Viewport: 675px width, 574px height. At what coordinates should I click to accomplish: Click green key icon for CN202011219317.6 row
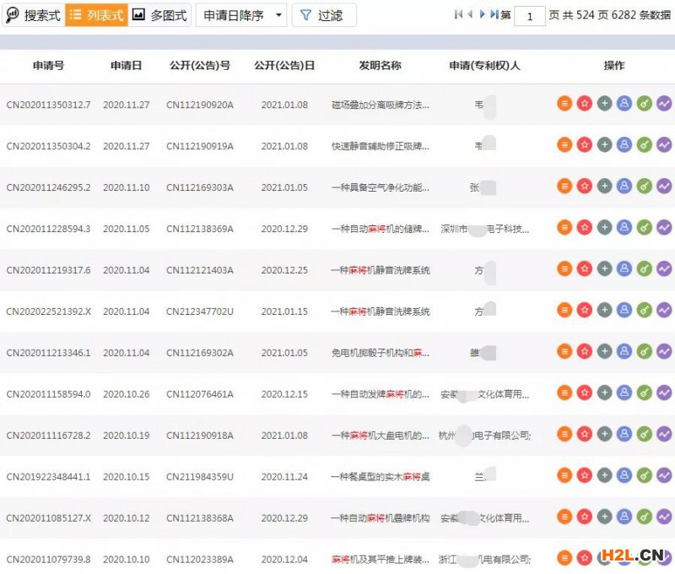tap(644, 268)
